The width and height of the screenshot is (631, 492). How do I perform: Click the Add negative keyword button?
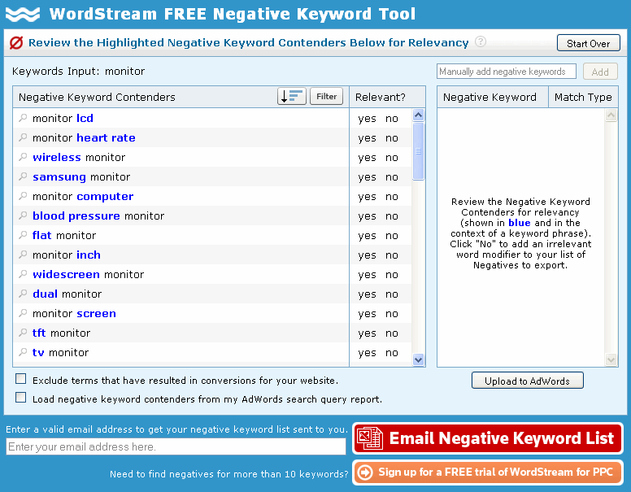[600, 72]
